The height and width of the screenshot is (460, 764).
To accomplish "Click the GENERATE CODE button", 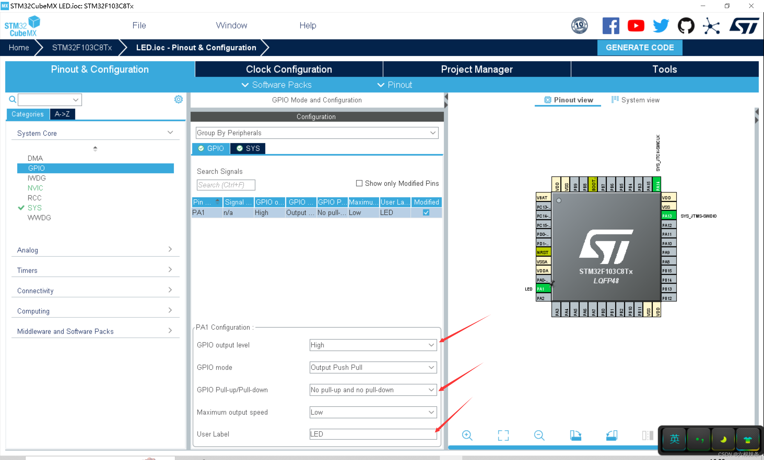I will [x=639, y=47].
